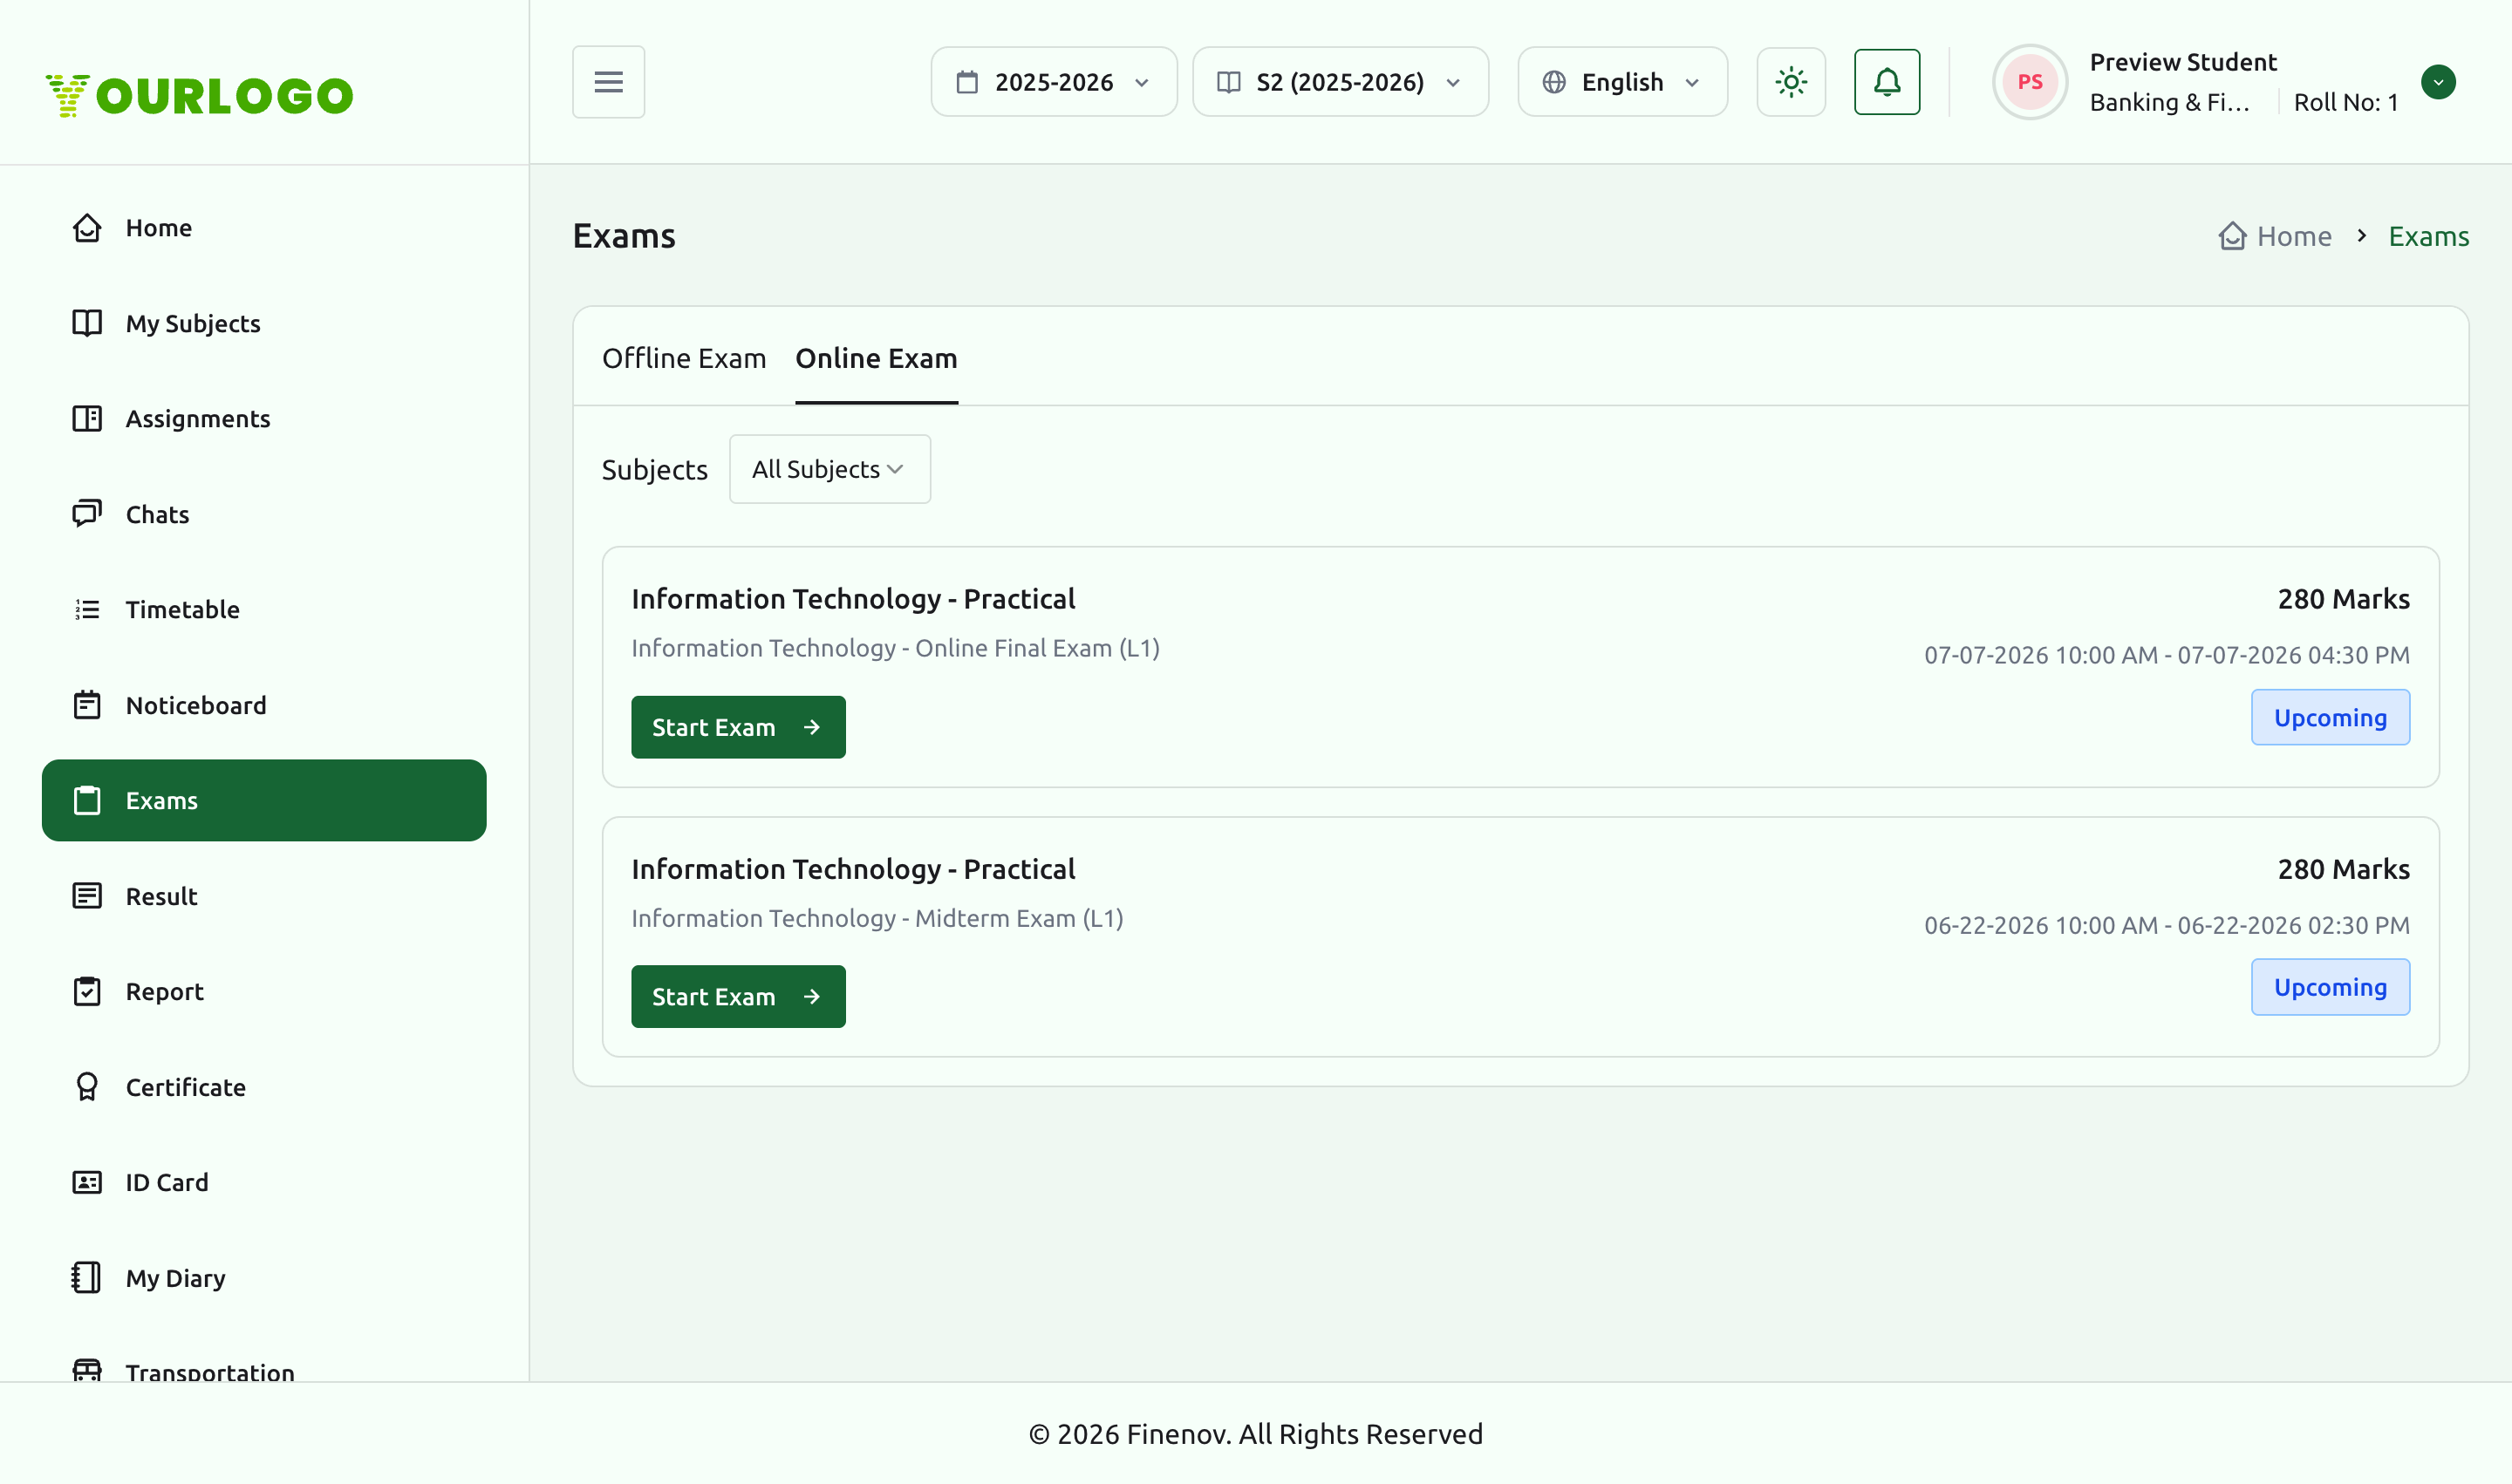Click the Exams clipboard icon
Viewport: 2512px width, 1484px height.
87,800
